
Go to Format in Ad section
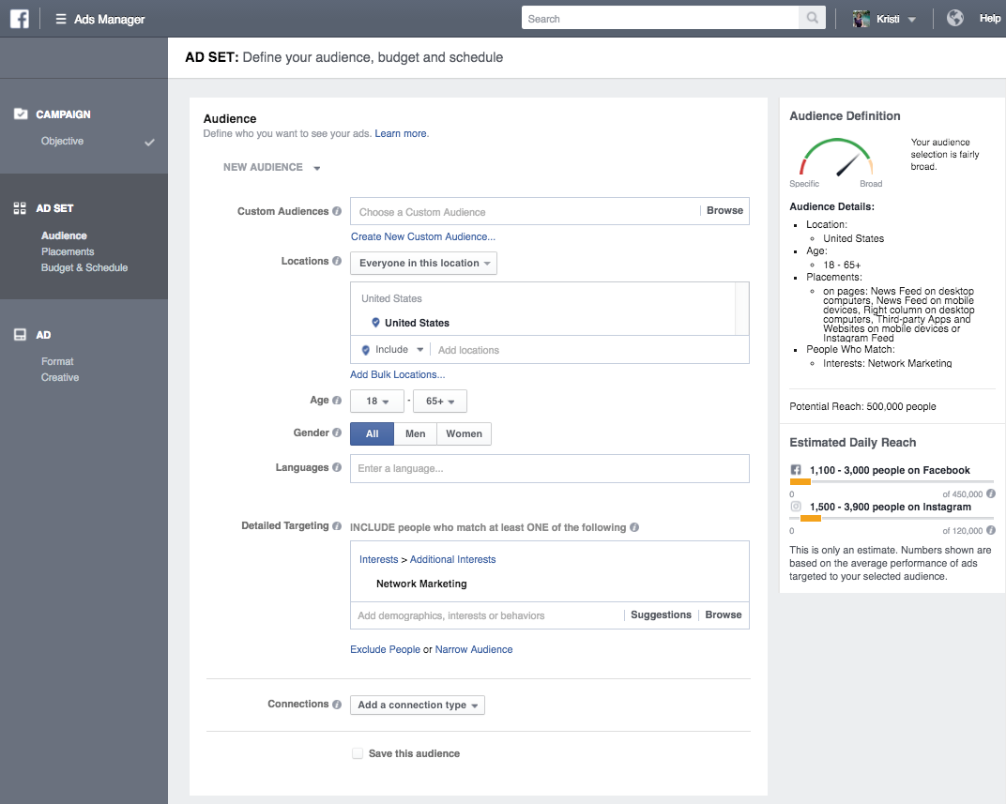coord(57,361)
